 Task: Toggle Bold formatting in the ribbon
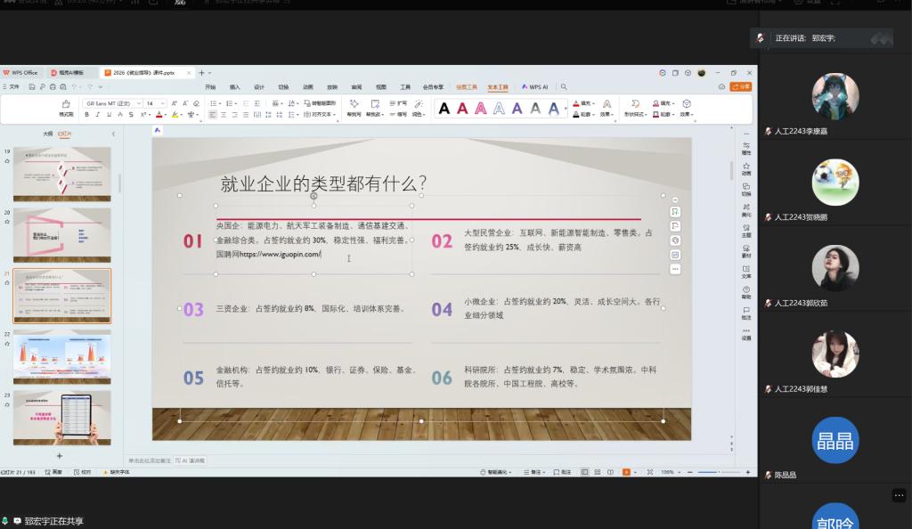click(86, 115)
